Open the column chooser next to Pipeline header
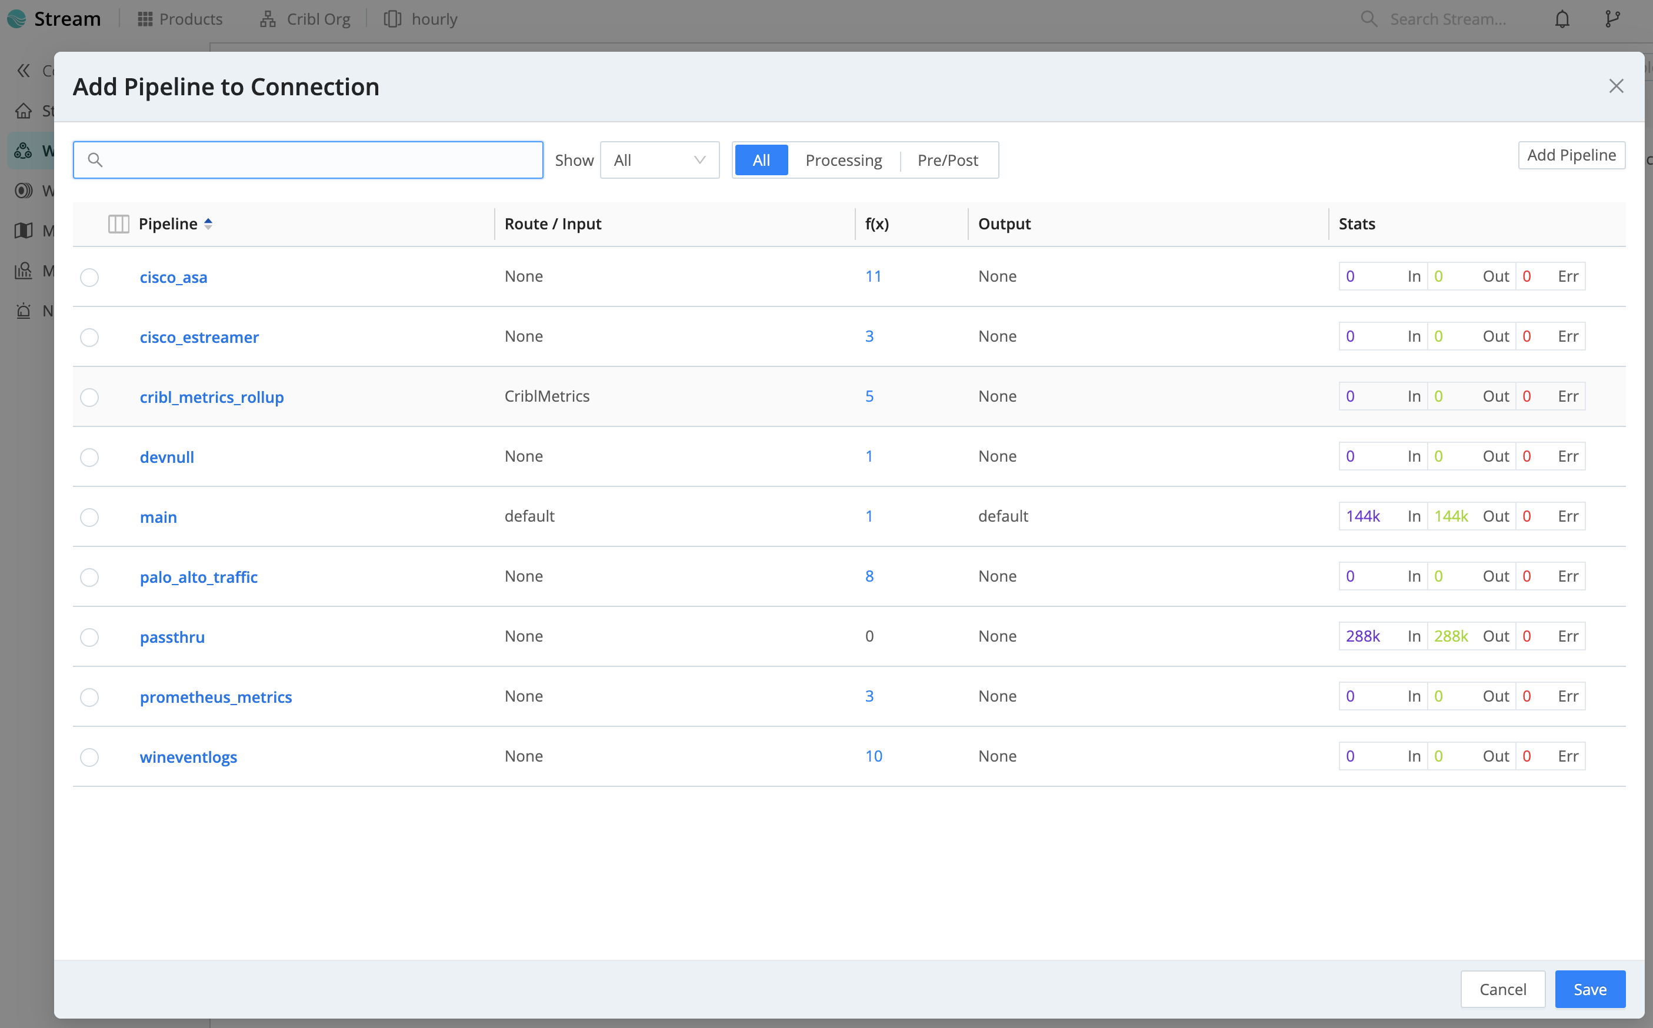The image size is (1653, 1028). 118,223
